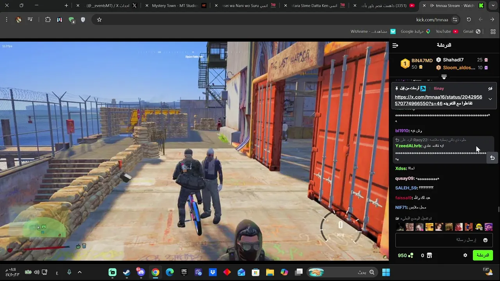Go forward using the right arrow
This screenshot has height=281, width=500.
tap(492, 20)
